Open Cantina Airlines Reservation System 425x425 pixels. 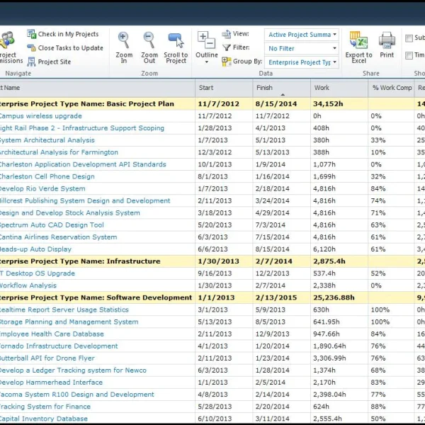click(59, 237)
